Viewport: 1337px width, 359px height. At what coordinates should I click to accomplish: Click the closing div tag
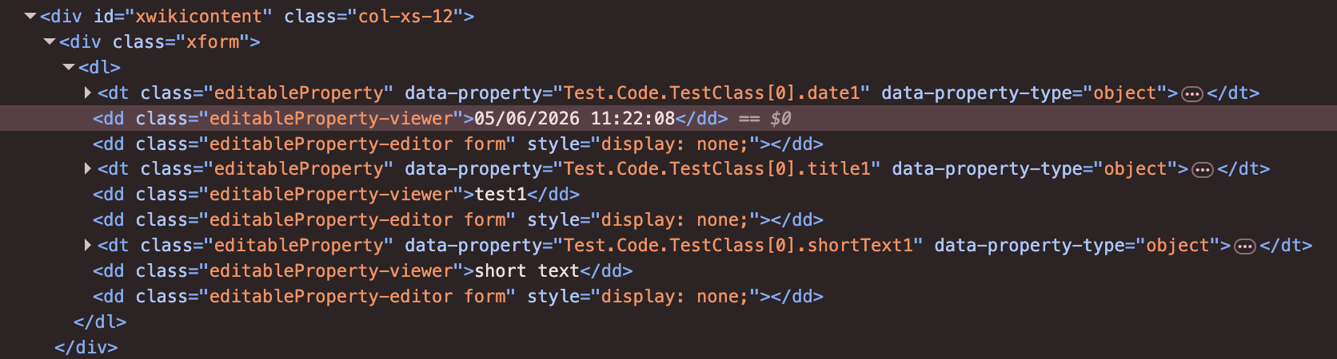[x=86, y=347]
